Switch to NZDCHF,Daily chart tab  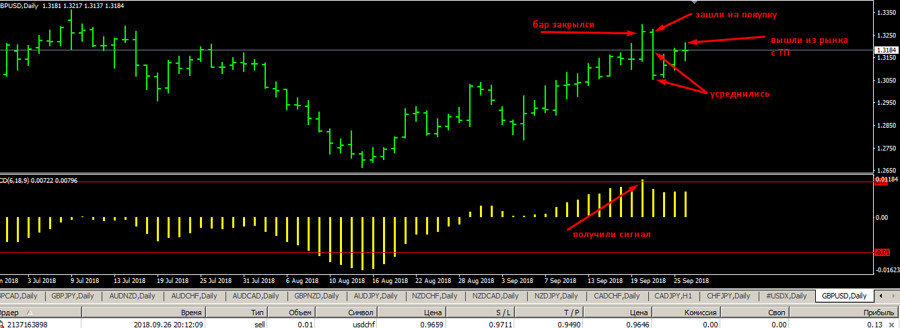coord(436,296)
